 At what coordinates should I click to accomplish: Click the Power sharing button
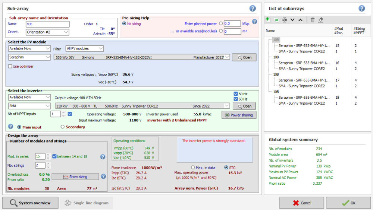(239, 115)
